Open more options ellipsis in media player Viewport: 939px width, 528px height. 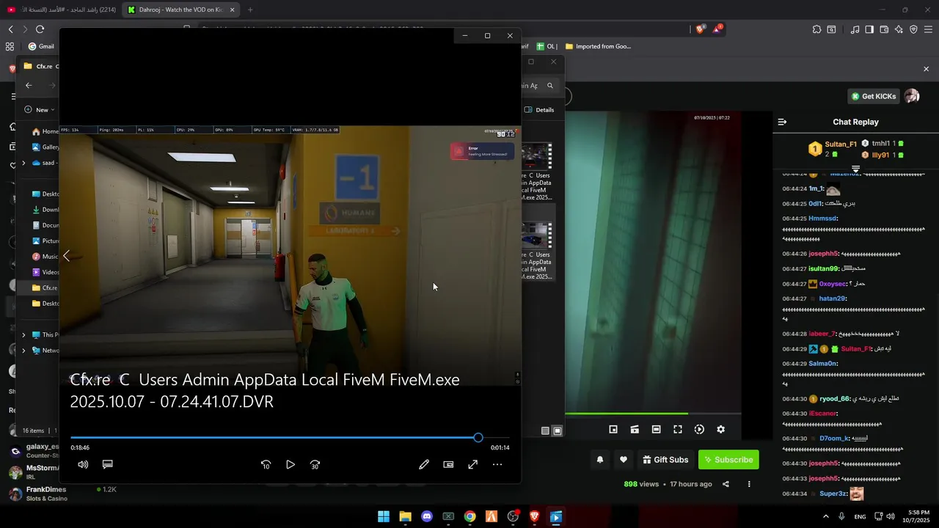pos(497,464)
